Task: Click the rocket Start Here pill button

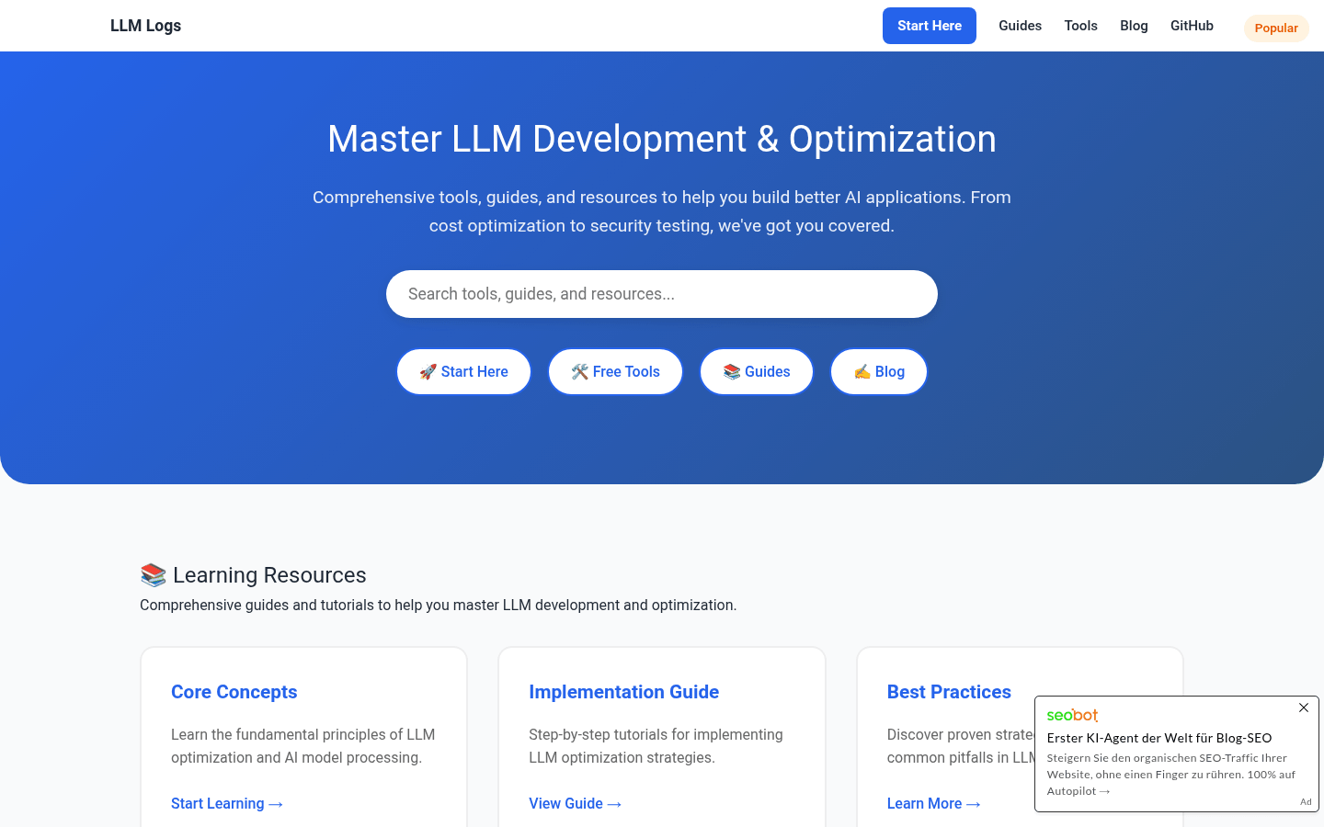Action: click(463, 372)
